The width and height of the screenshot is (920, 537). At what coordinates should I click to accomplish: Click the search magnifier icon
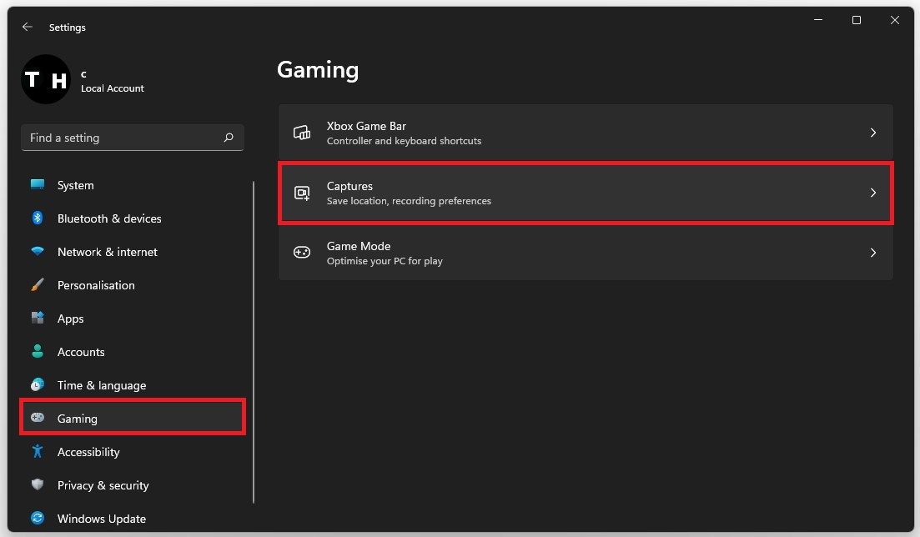pos(229,138)
